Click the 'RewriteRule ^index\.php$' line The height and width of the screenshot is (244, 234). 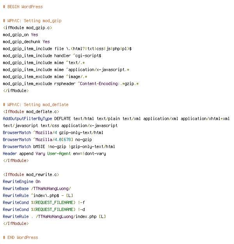click(x=38, y=195)
